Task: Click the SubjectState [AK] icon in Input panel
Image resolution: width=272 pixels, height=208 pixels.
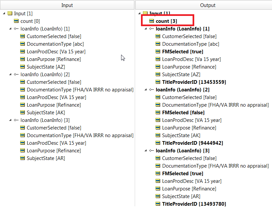Action: tap(23, 113)
